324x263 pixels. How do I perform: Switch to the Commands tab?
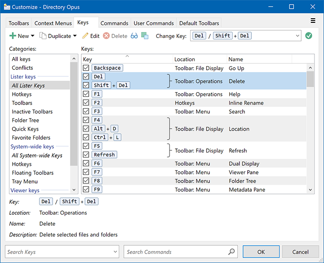pyautogui.click(x=114, y=23)
